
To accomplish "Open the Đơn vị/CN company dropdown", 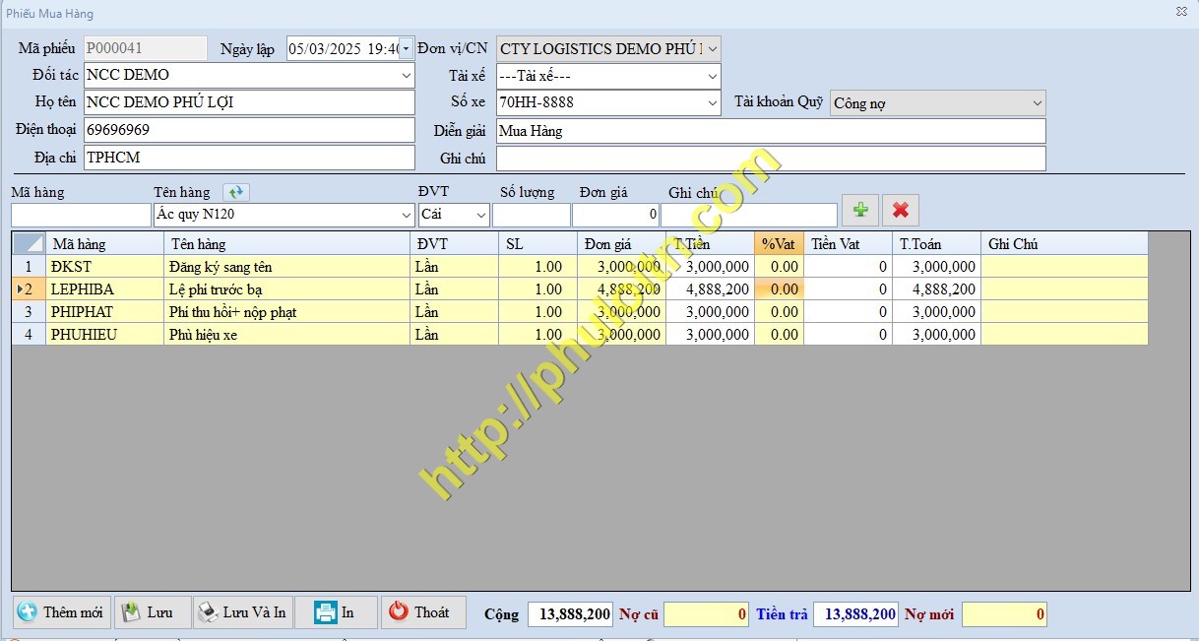I will (x=713, y=48).
